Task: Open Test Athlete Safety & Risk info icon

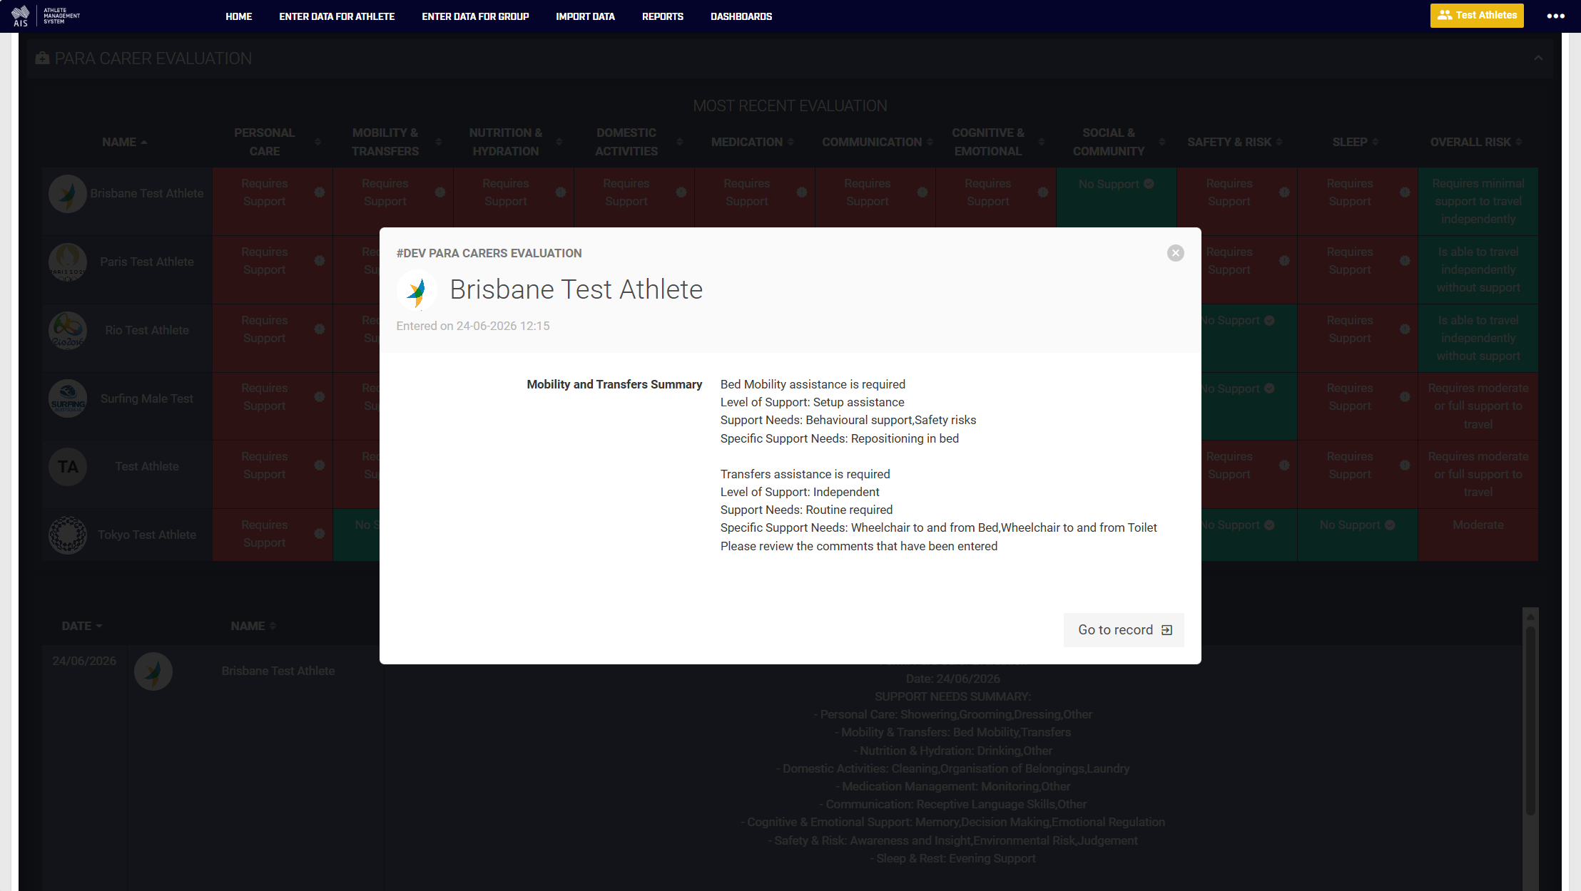Action: pos(1284,465)
